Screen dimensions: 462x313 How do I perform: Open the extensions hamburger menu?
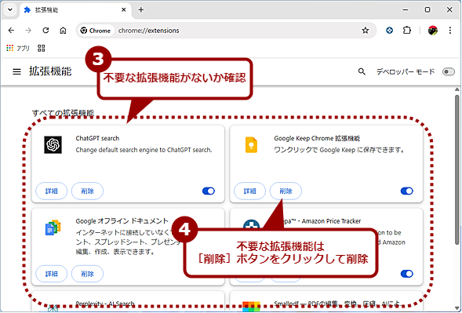point(16,71)
